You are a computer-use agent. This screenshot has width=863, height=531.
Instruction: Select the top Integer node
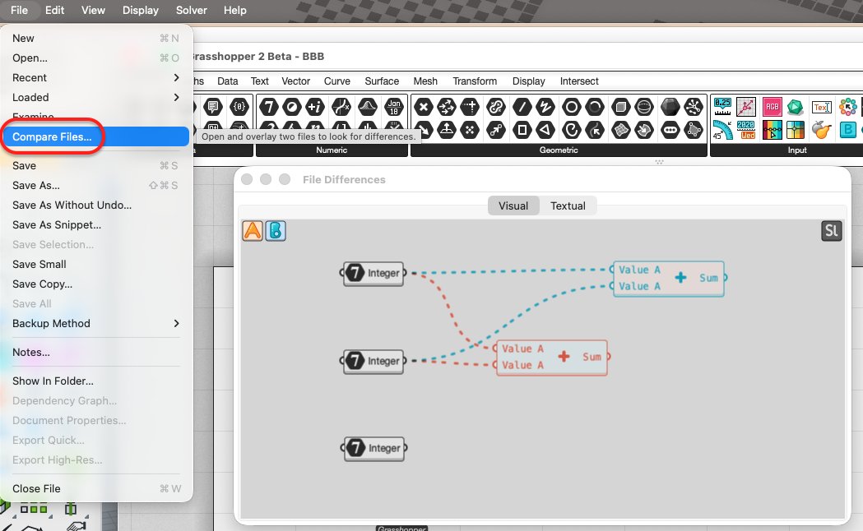(374, 273)
